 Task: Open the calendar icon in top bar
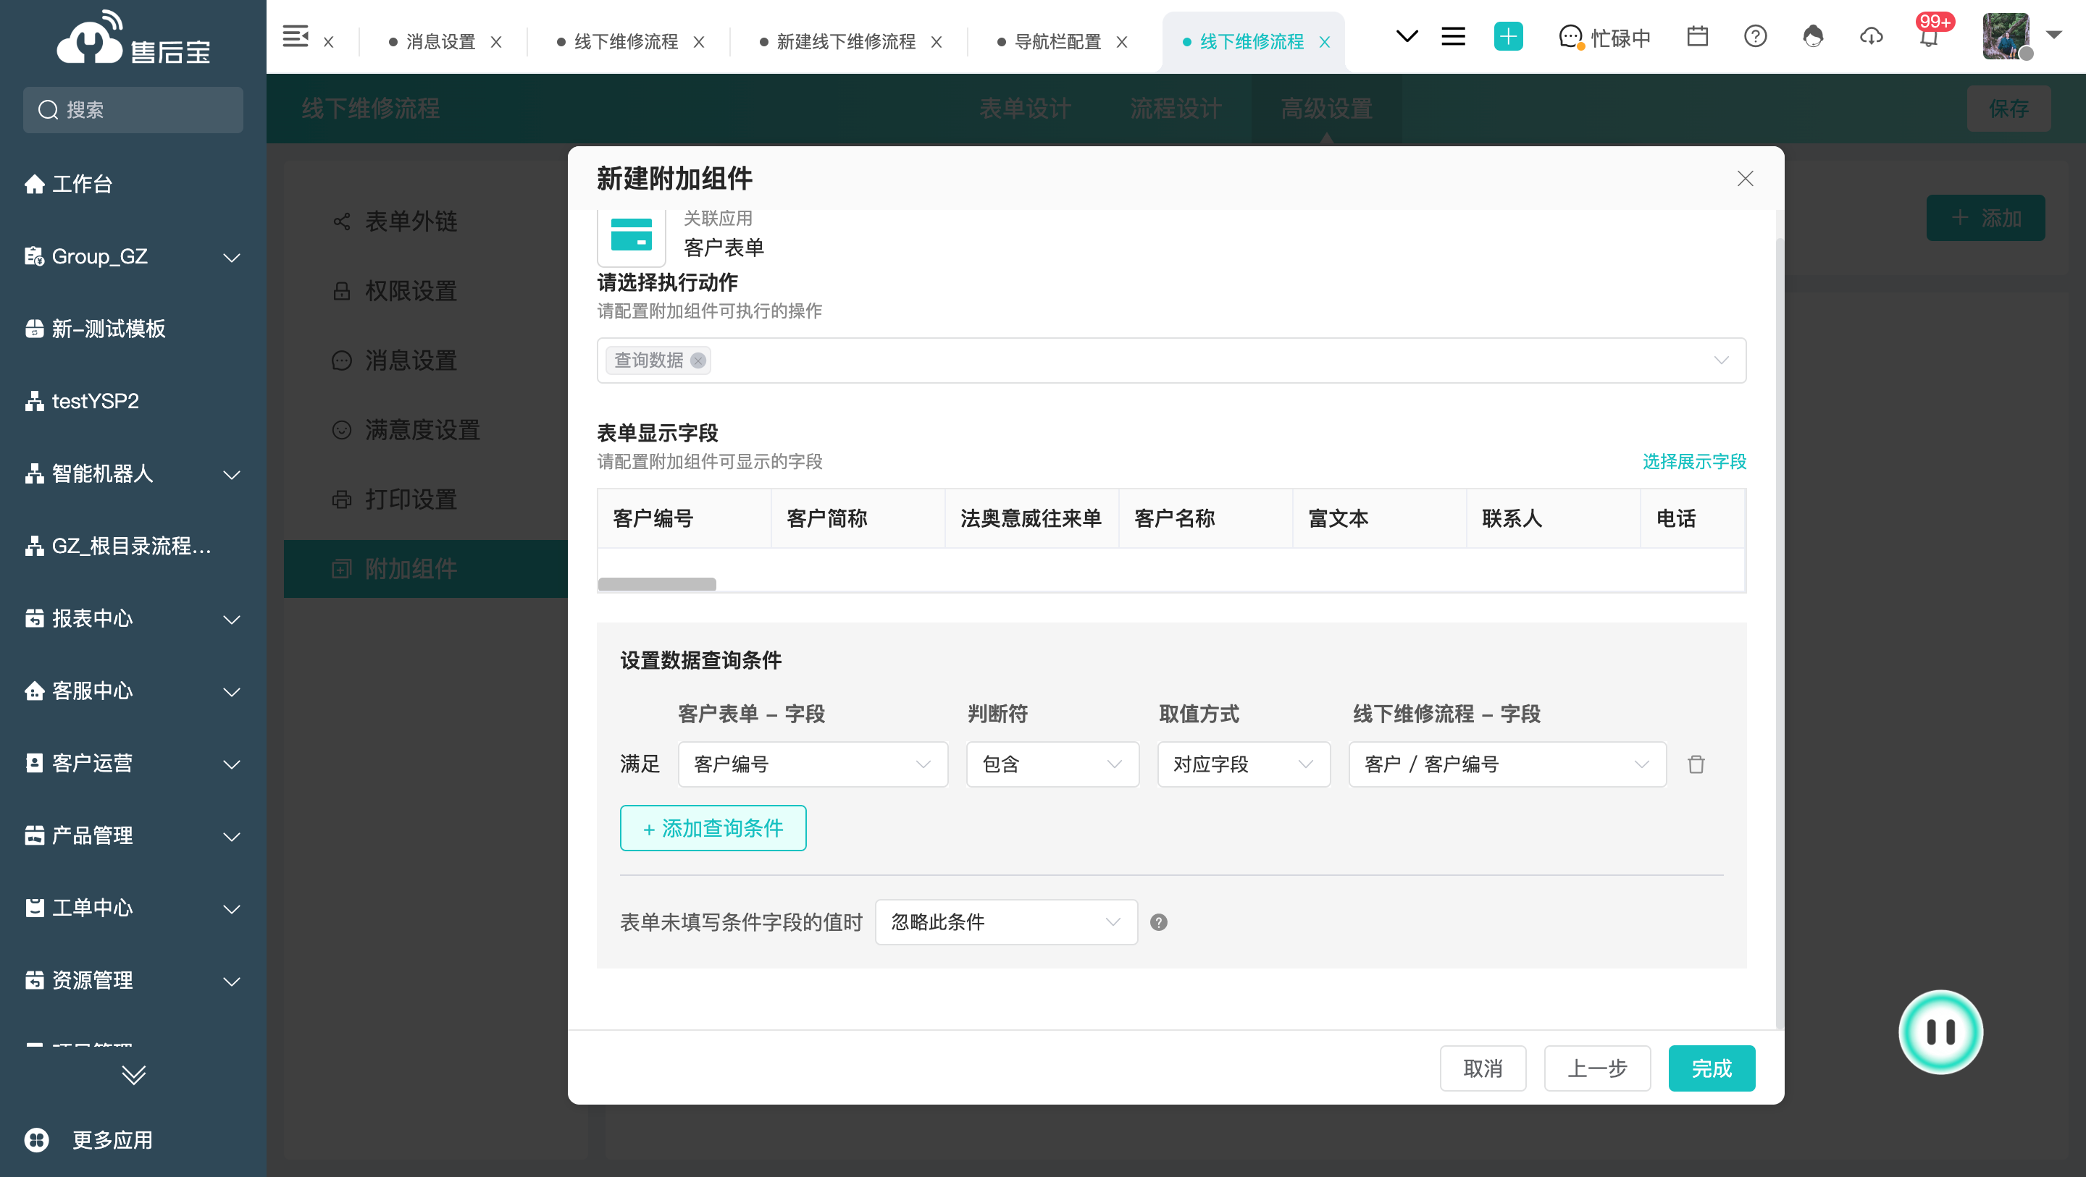[1697, 36]
